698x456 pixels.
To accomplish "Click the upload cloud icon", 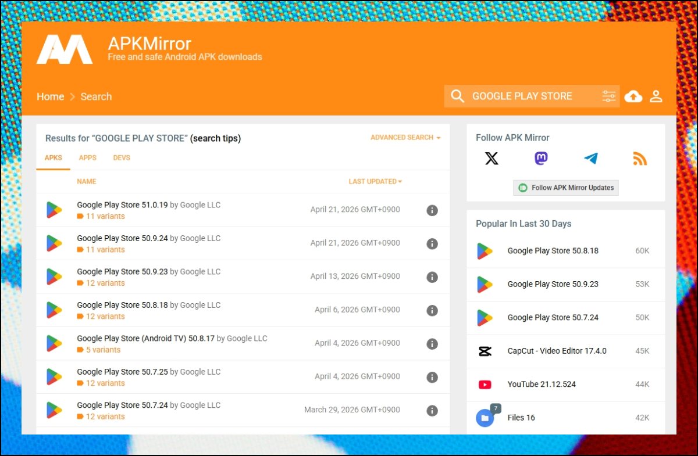I will pyautogui.click(x=633, y=96).
